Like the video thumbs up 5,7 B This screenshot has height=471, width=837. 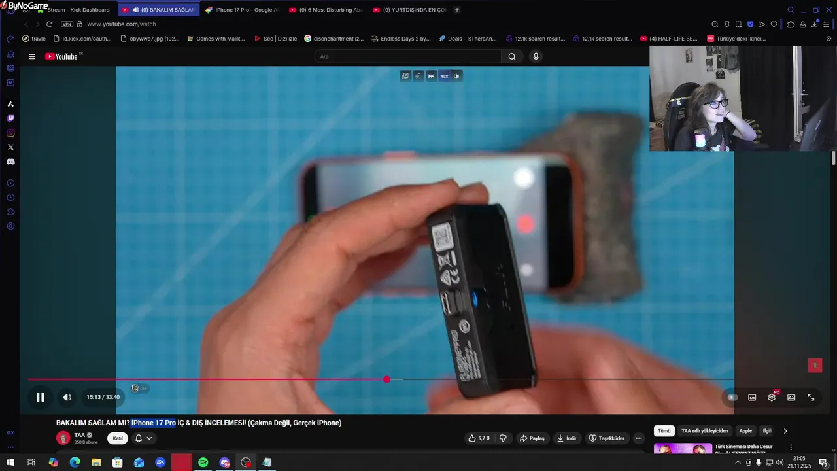pos(479,438)
